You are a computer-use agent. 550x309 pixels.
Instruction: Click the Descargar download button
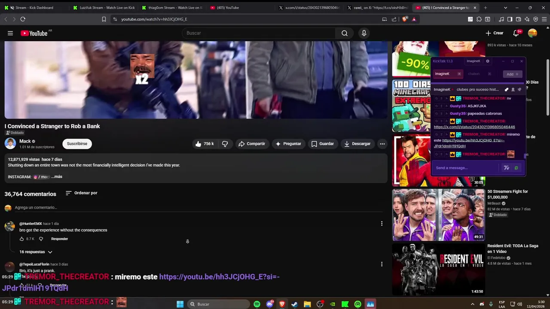(357, 144)
